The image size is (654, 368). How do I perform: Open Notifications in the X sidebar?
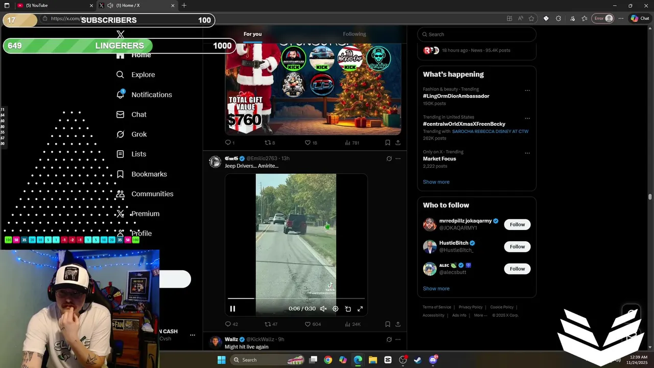144,95
